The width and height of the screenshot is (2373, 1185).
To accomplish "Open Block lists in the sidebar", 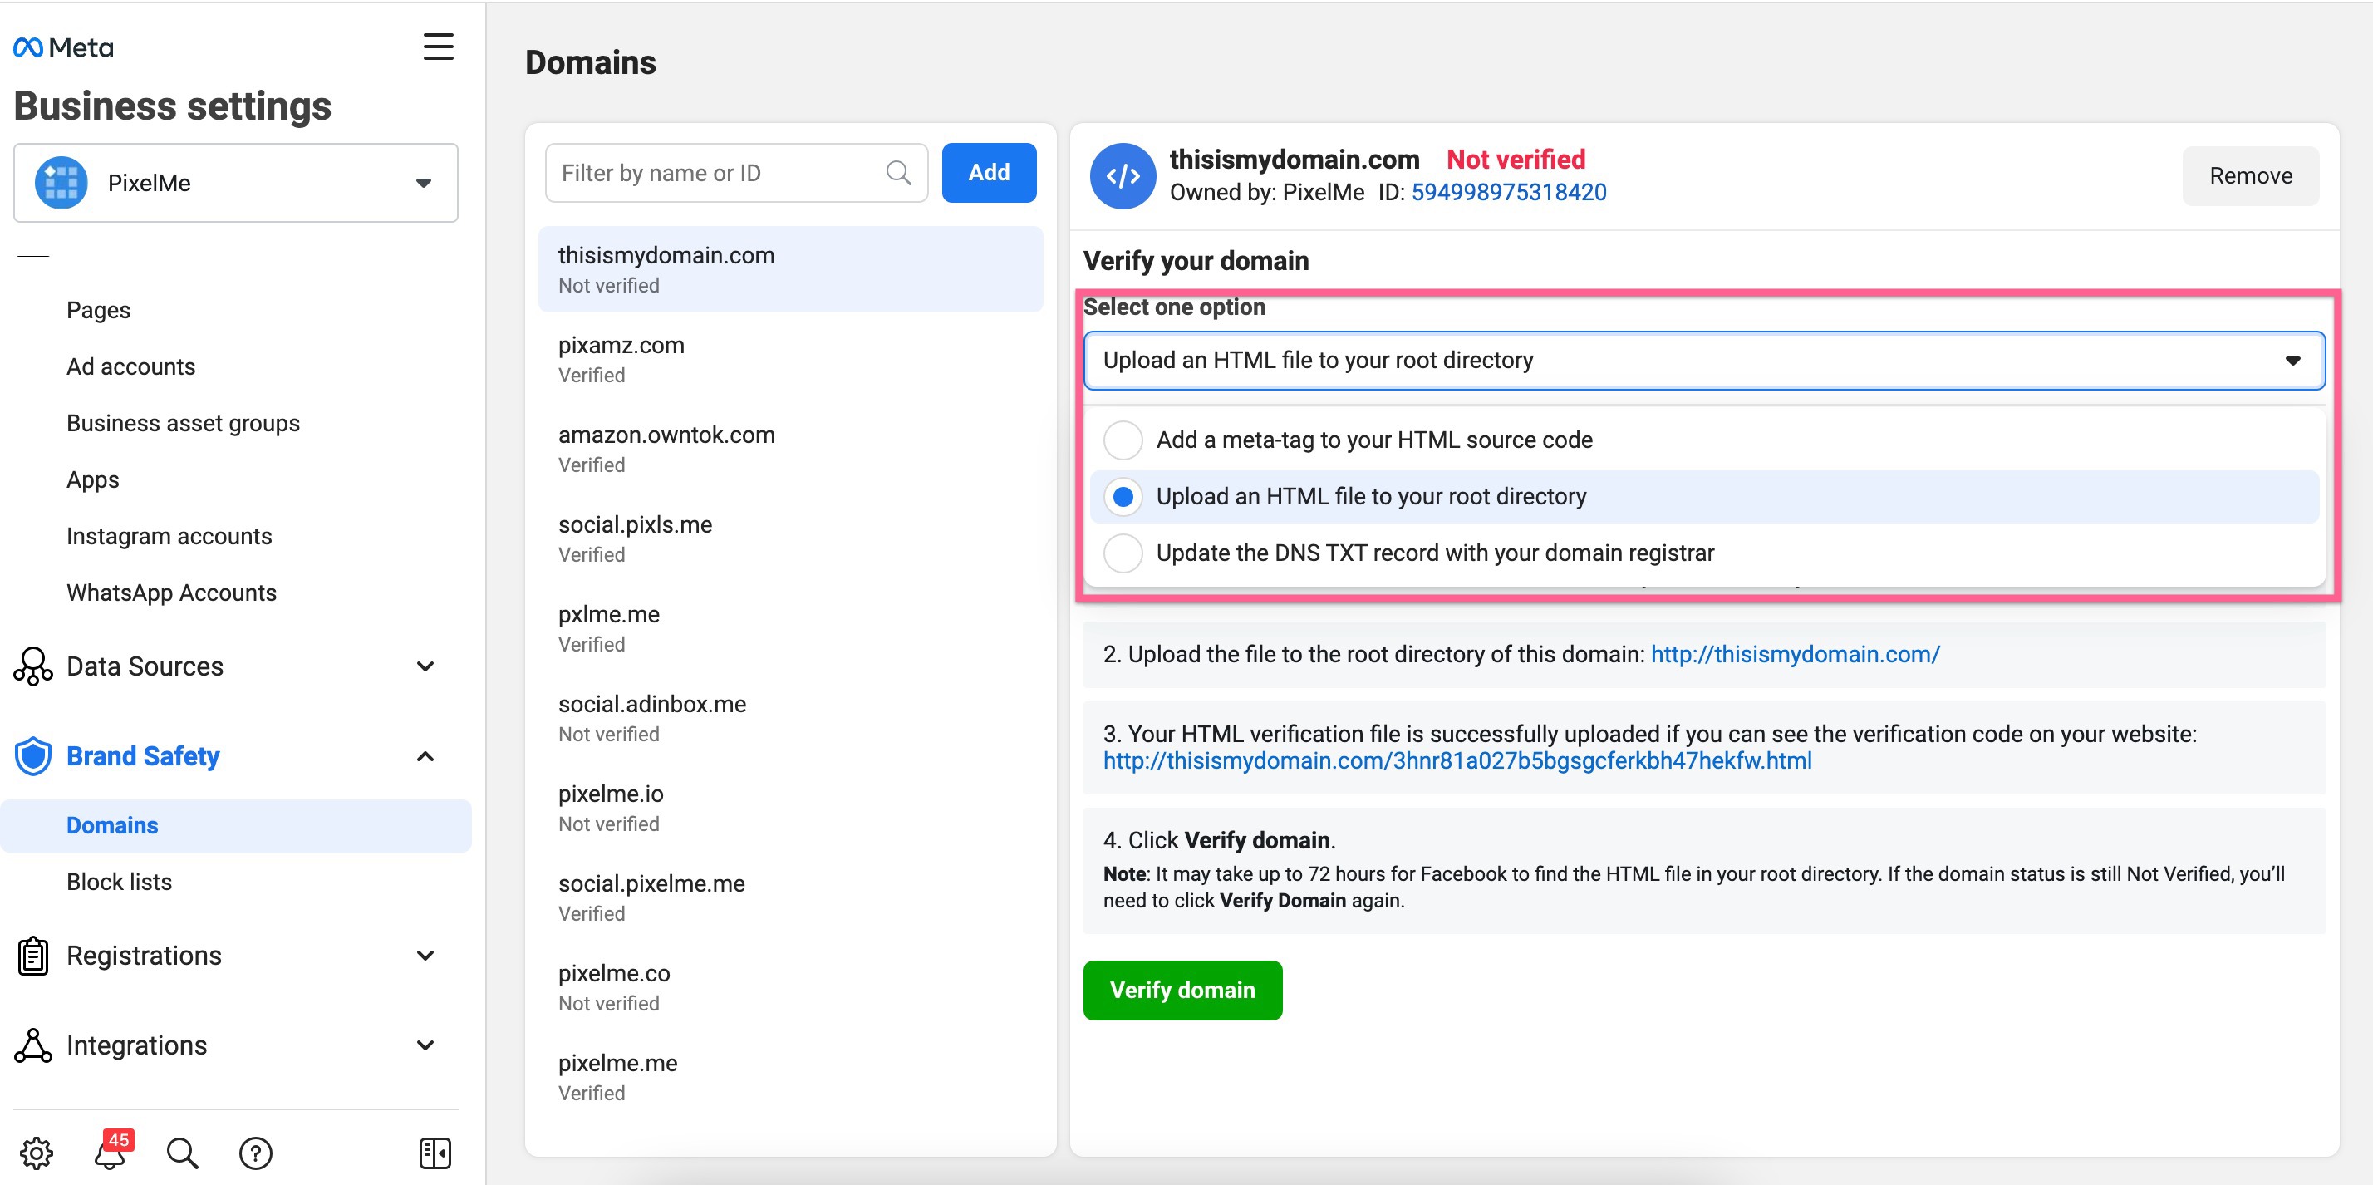I will (119, 882).
